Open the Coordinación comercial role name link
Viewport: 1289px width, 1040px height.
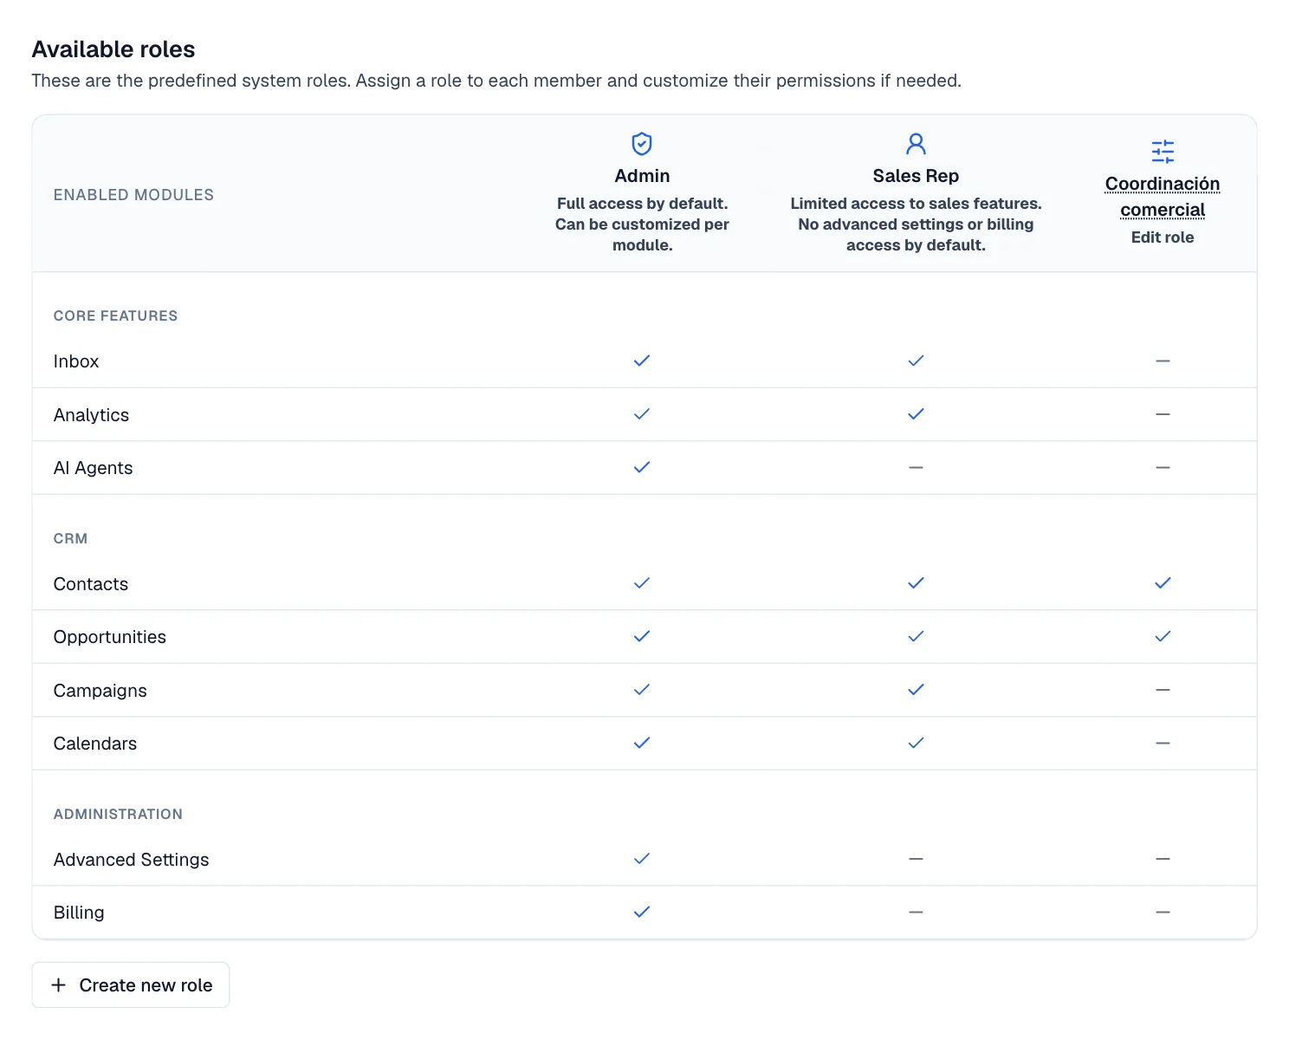click(1163, 197)
